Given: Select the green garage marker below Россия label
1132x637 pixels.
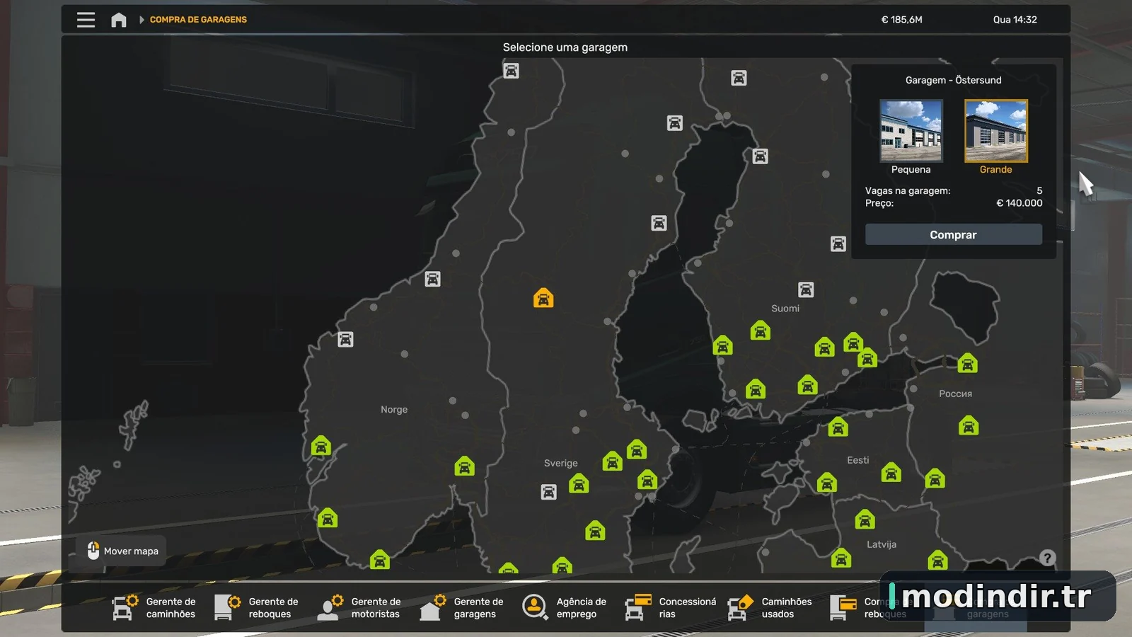Looking at the screenshot, I should click(969, 426).
